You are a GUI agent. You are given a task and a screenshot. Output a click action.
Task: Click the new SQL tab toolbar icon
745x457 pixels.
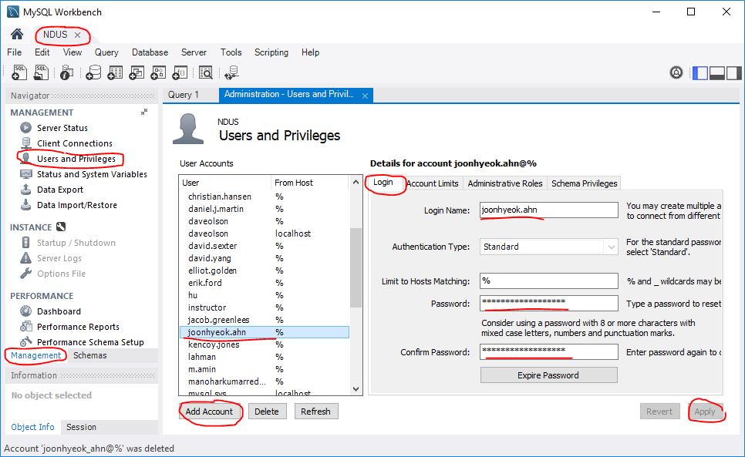click(x=20, y=72)
